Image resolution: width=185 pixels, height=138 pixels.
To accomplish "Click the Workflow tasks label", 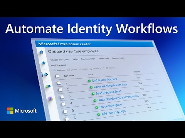I will (59, 65).
